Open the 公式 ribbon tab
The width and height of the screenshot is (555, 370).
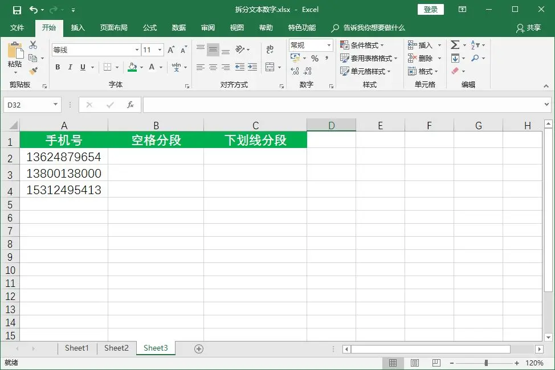pos(149,27)
